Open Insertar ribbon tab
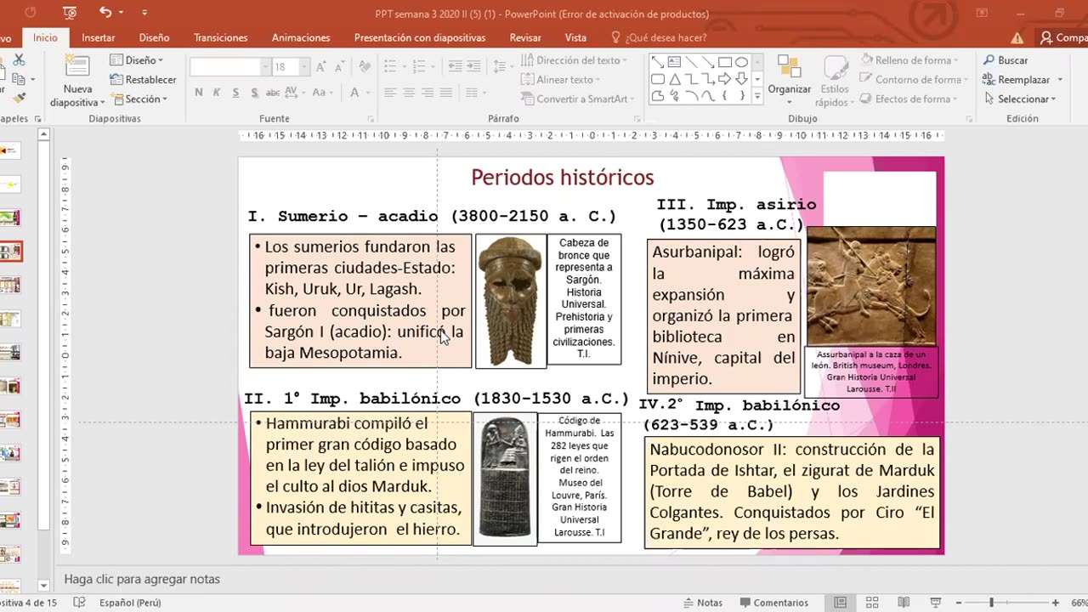 point(98,37)
